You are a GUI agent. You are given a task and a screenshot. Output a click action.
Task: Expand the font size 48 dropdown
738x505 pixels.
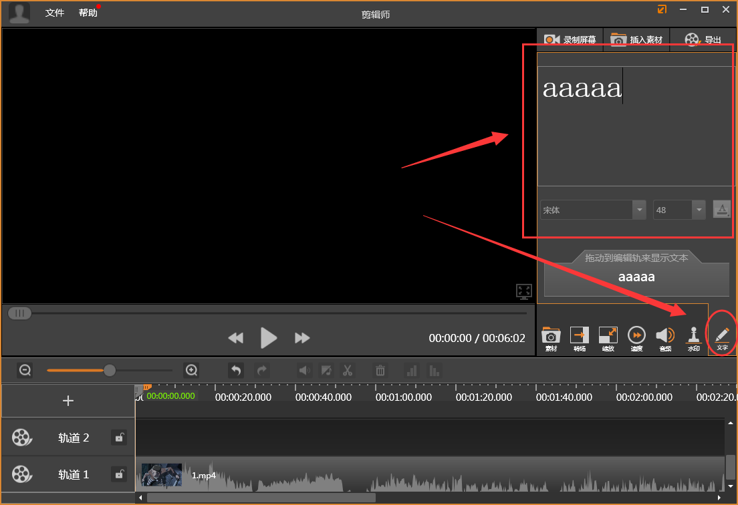(699, 210)
